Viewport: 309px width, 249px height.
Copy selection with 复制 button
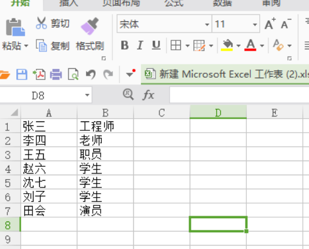[x=53, y=46]
